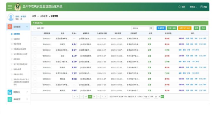The image size is (215, 114).
Task: Click 车辆检验 link in 甘0100151 row
Action: point(181,38)
